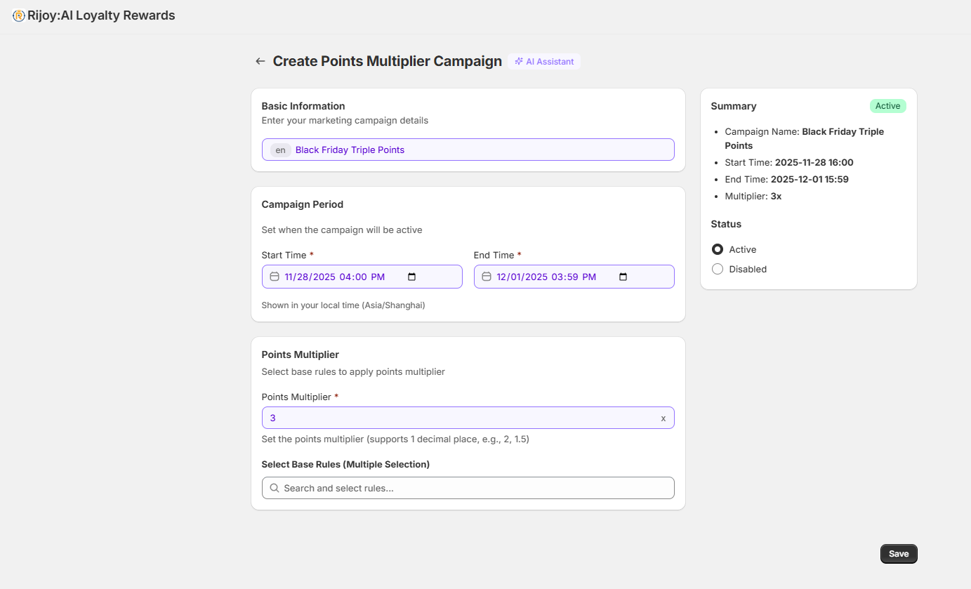The width and height of the screenshot is (971, 589).
Task: Select the Disabled status radio button
Action: (x=718, y=269)
